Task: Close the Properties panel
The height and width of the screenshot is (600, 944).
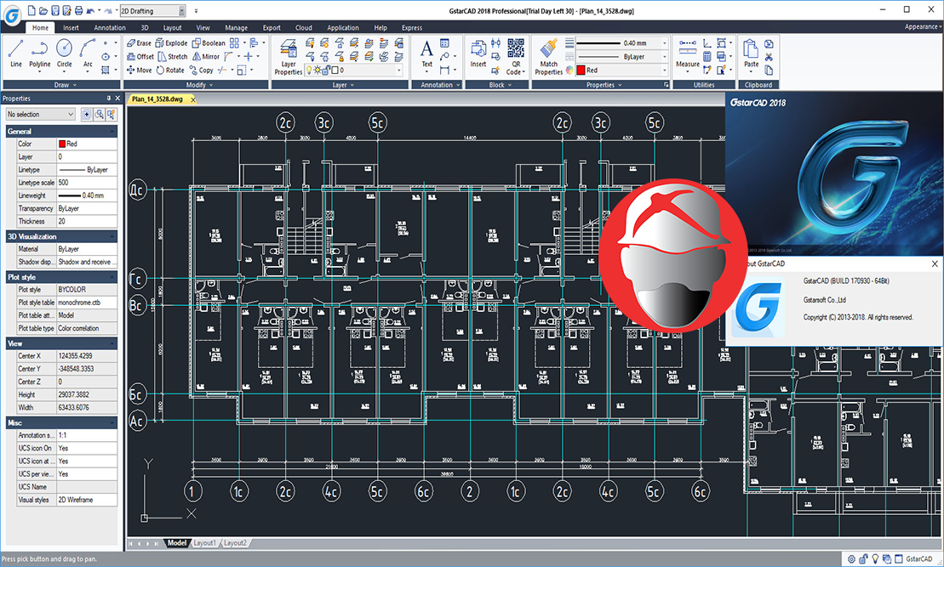Action: coord(117,98)
